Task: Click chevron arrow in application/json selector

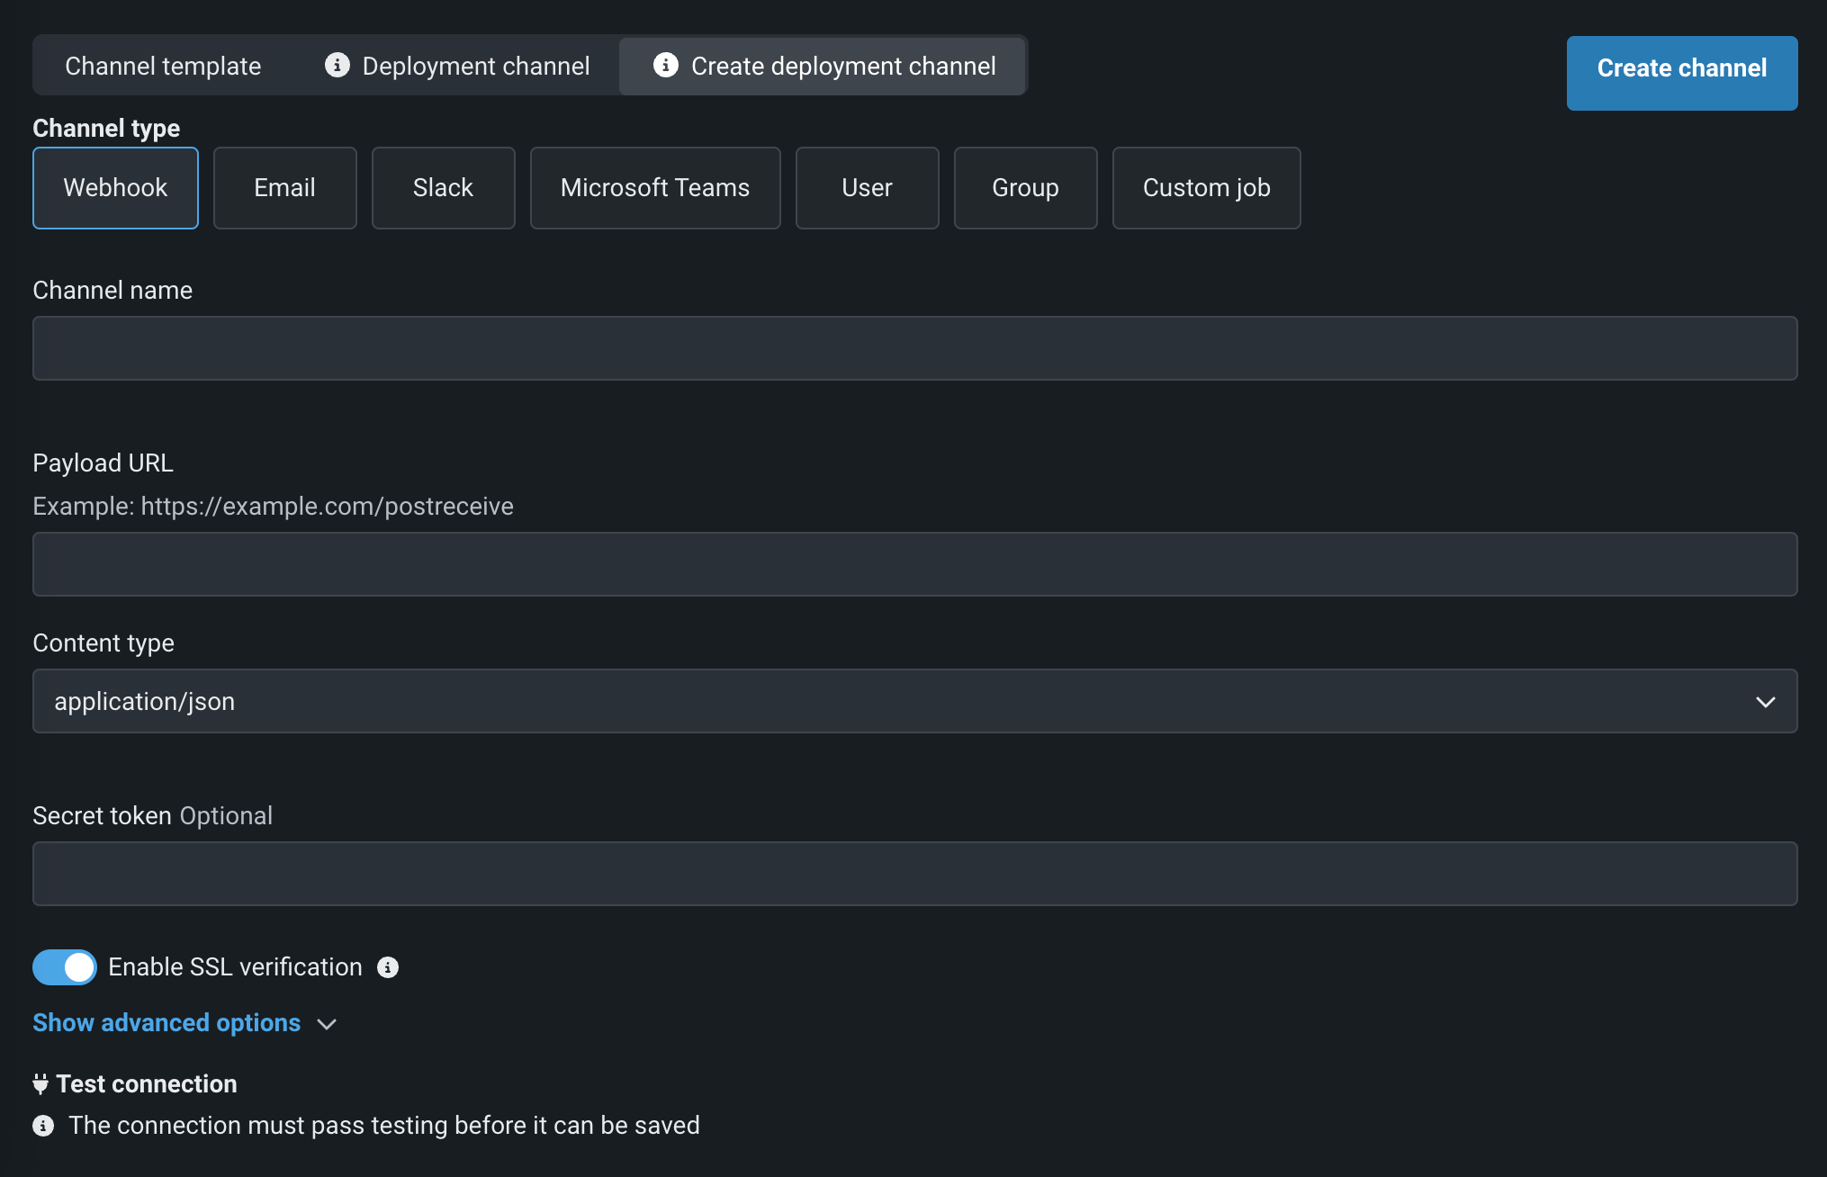Action: point(1765,702)
